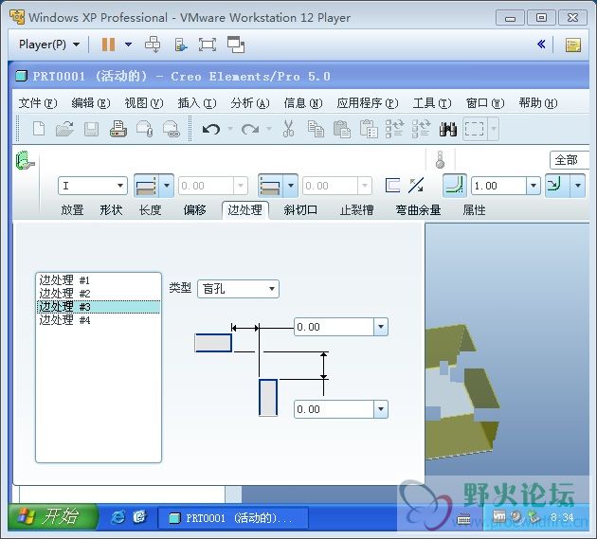
Task: Toggle the second length option icon
Action: point(271,186)
